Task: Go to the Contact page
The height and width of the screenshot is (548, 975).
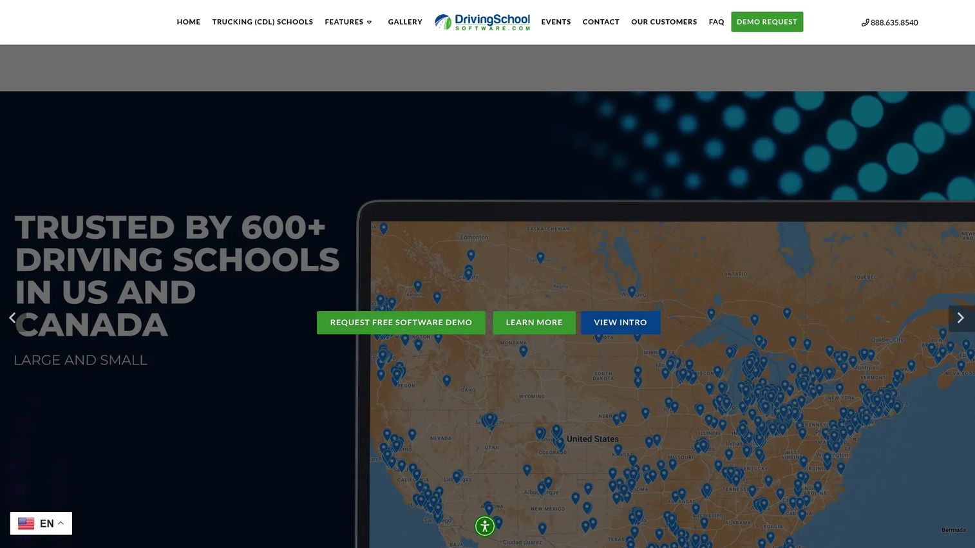Action: coord(601,22)
